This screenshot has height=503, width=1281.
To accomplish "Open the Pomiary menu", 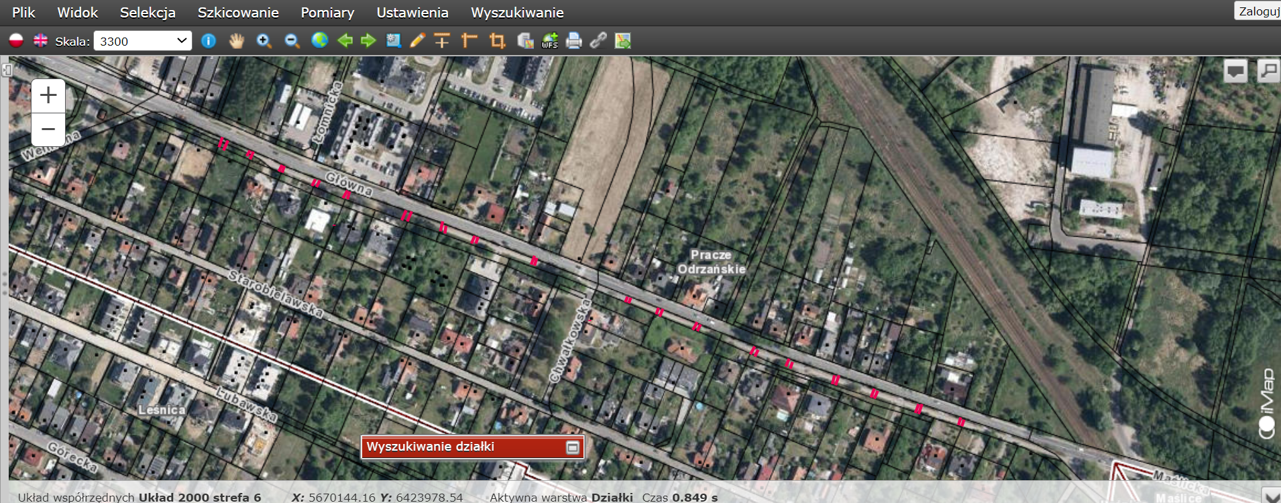I will [327, 13].
